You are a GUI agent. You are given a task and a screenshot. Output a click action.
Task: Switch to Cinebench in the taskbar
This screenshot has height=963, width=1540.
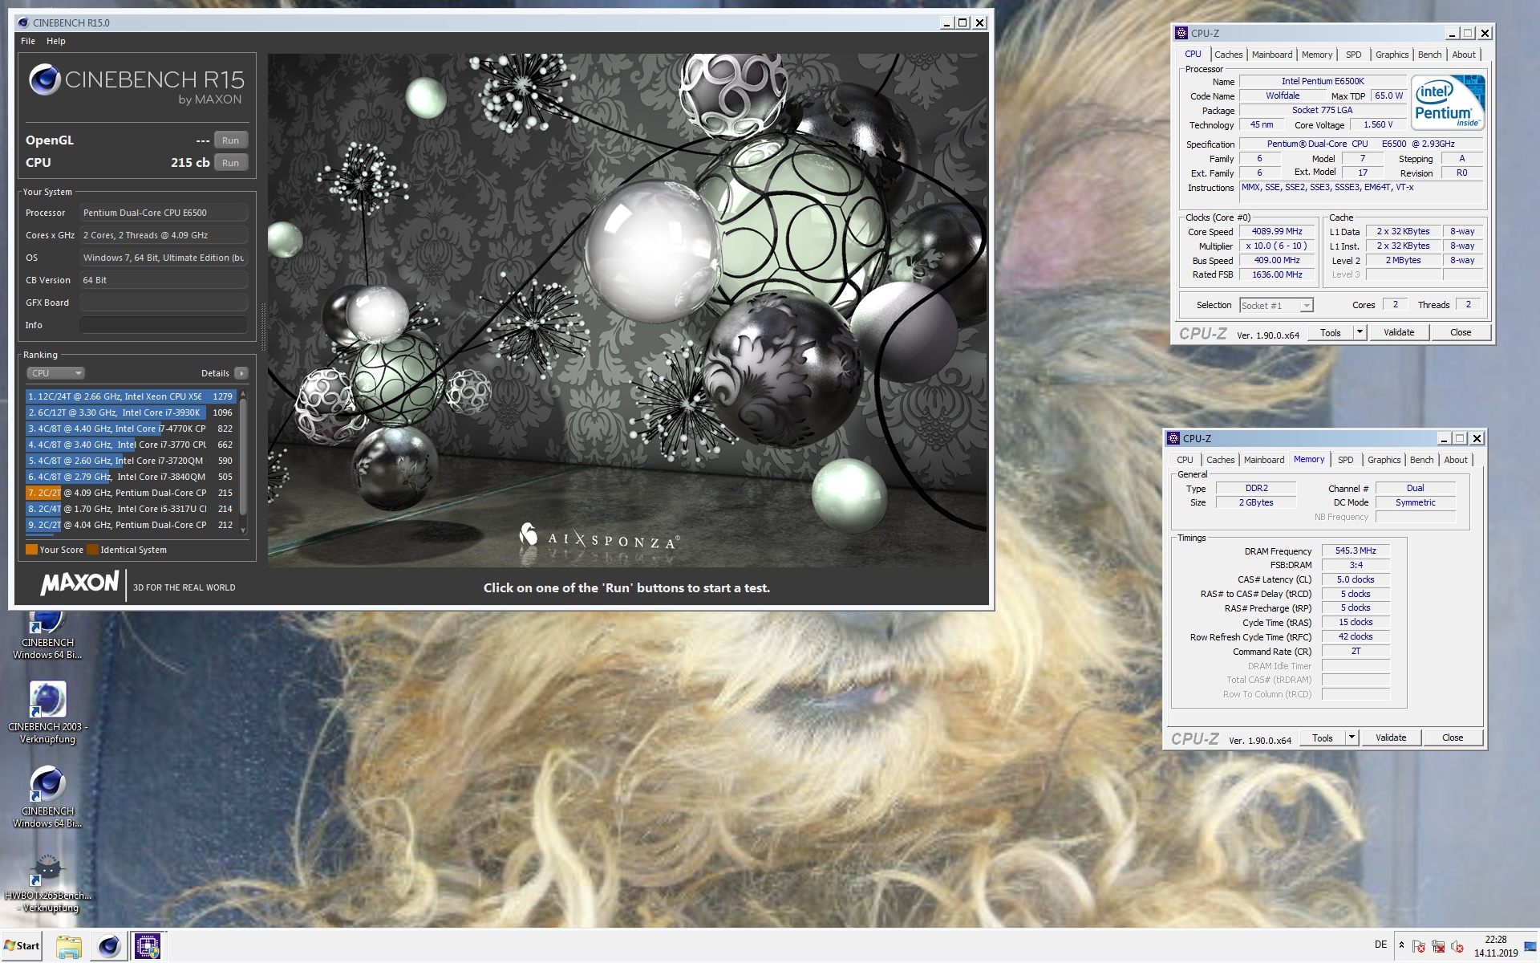[108, 946]
